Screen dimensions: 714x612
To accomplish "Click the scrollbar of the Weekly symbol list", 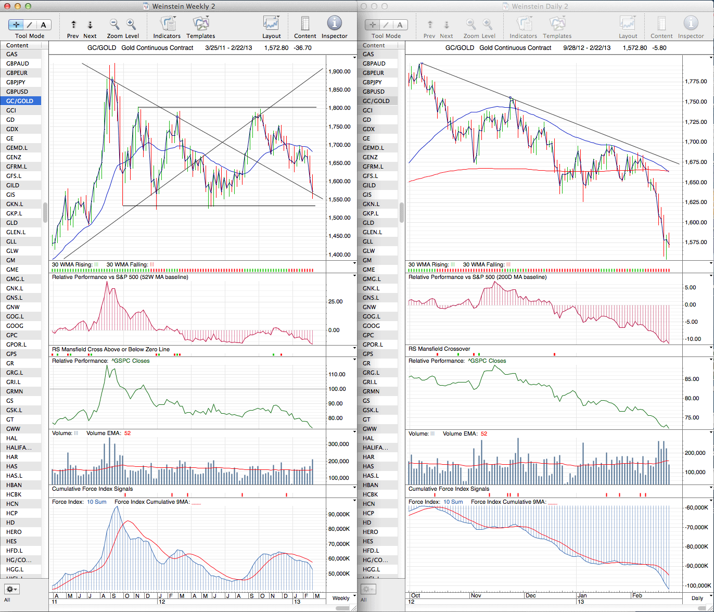I will (x=45, y=212).
